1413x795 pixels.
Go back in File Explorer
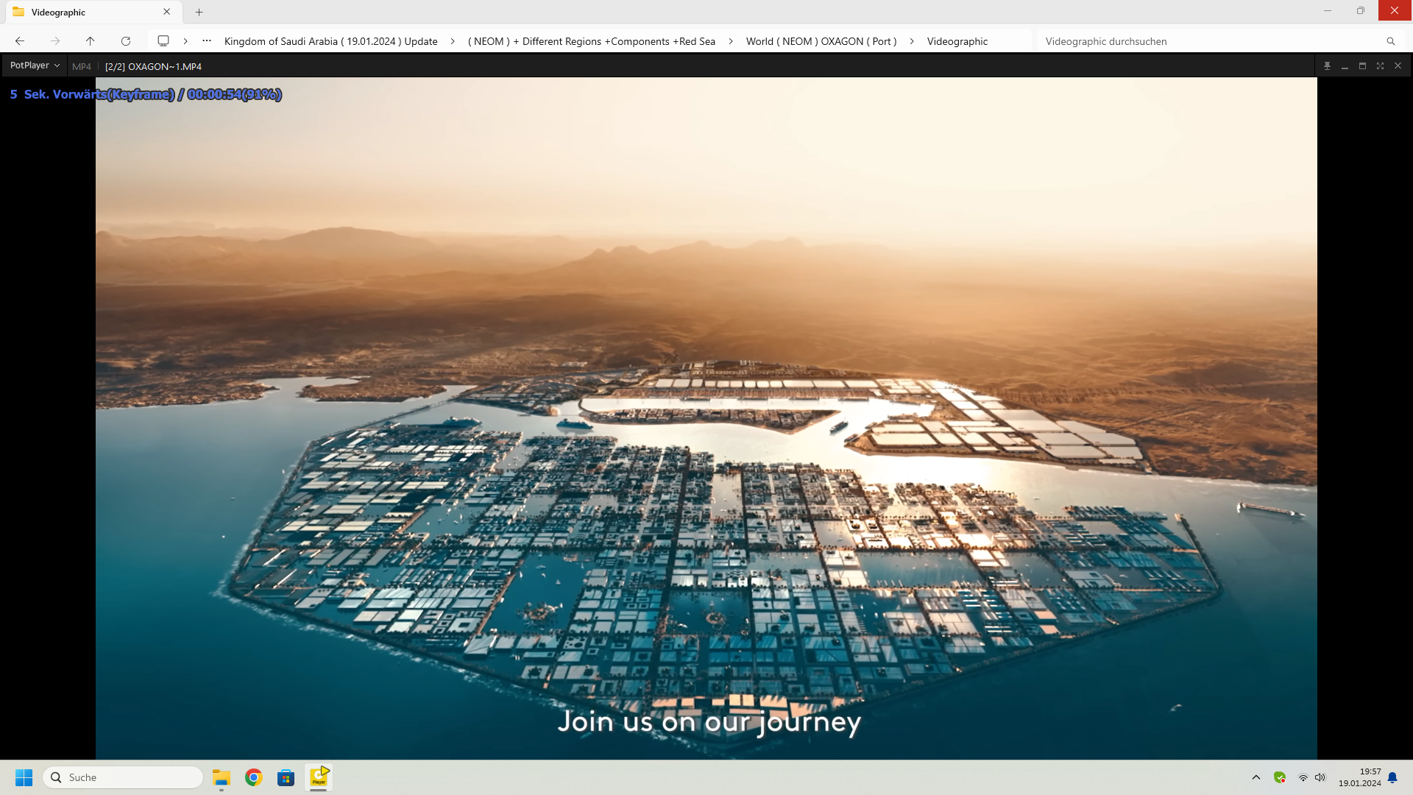20,41
